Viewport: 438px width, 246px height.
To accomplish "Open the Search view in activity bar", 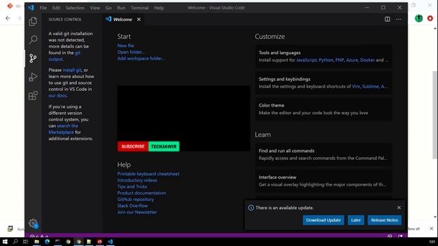I will click(x=33, y=40).
